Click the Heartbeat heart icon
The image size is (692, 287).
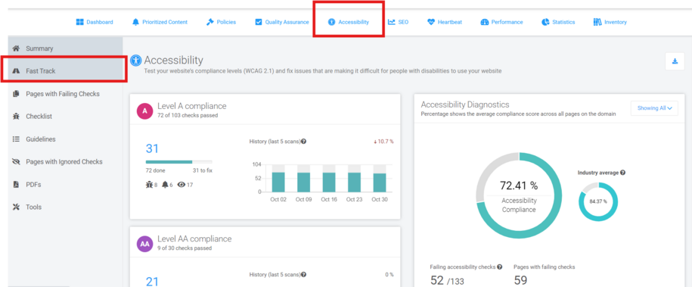point(431,22)
